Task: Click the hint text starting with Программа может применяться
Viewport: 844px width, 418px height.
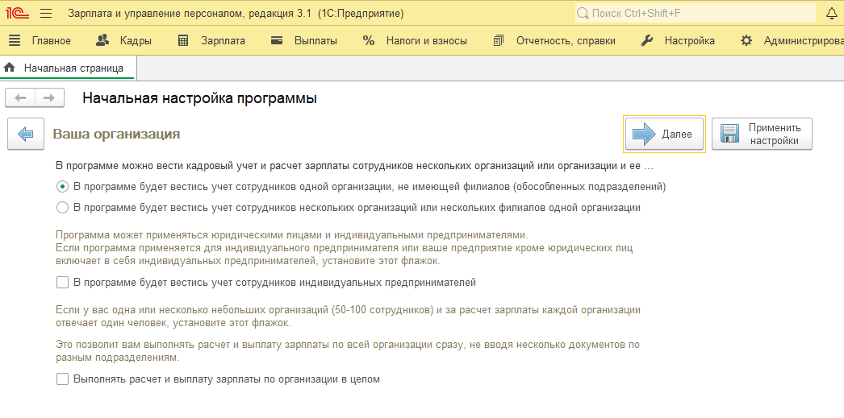Action: tap(345, 248)
